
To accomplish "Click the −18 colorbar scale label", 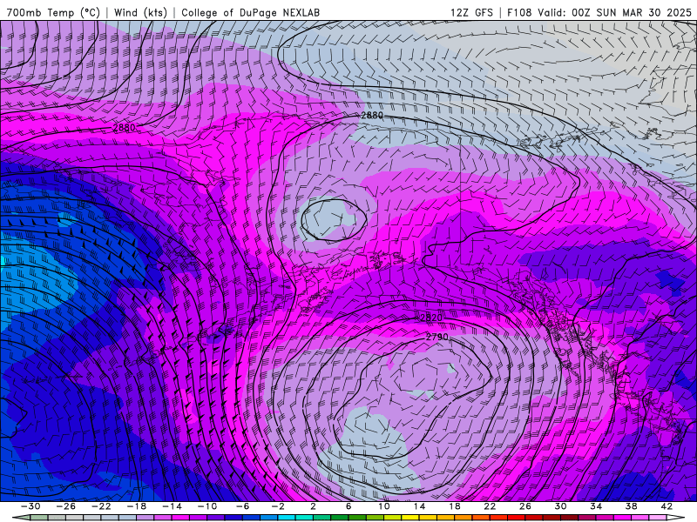I will [137, 506].
